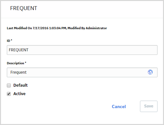Image resolution: width=164 pixels, height=125 pixels.
Task: Click the required asterisk beside Description
Action: pyautogui.click(x=26, y=62)
